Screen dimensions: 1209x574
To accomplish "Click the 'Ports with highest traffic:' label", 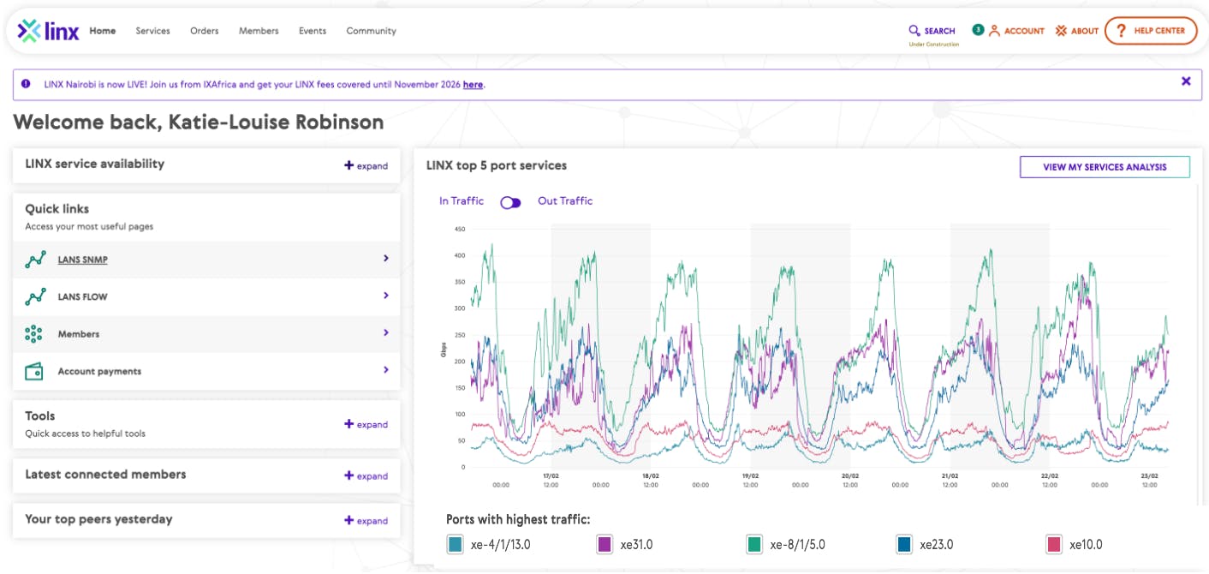I will pyautogui.click(x=518, y=519).
